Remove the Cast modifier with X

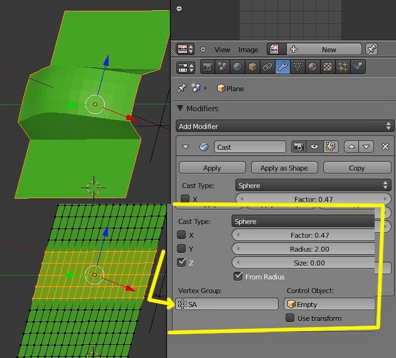[385, 146]
